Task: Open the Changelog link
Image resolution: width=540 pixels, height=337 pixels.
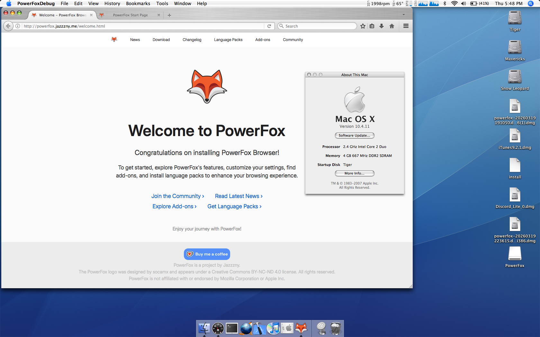Action: click(192, 40)
